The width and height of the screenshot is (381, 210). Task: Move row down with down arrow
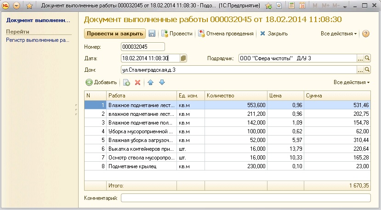click(x=162, y=82)
